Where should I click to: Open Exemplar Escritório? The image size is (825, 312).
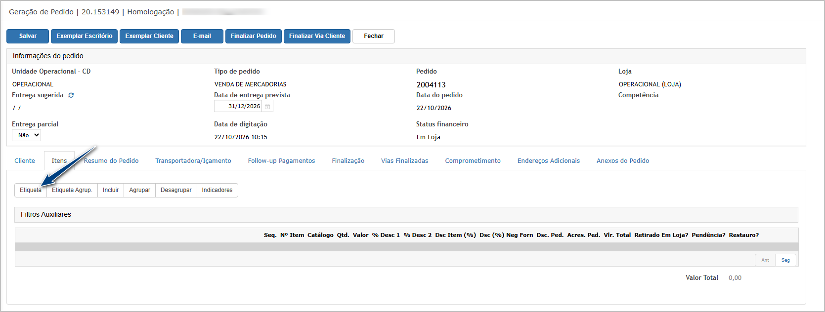pos(85,36)
